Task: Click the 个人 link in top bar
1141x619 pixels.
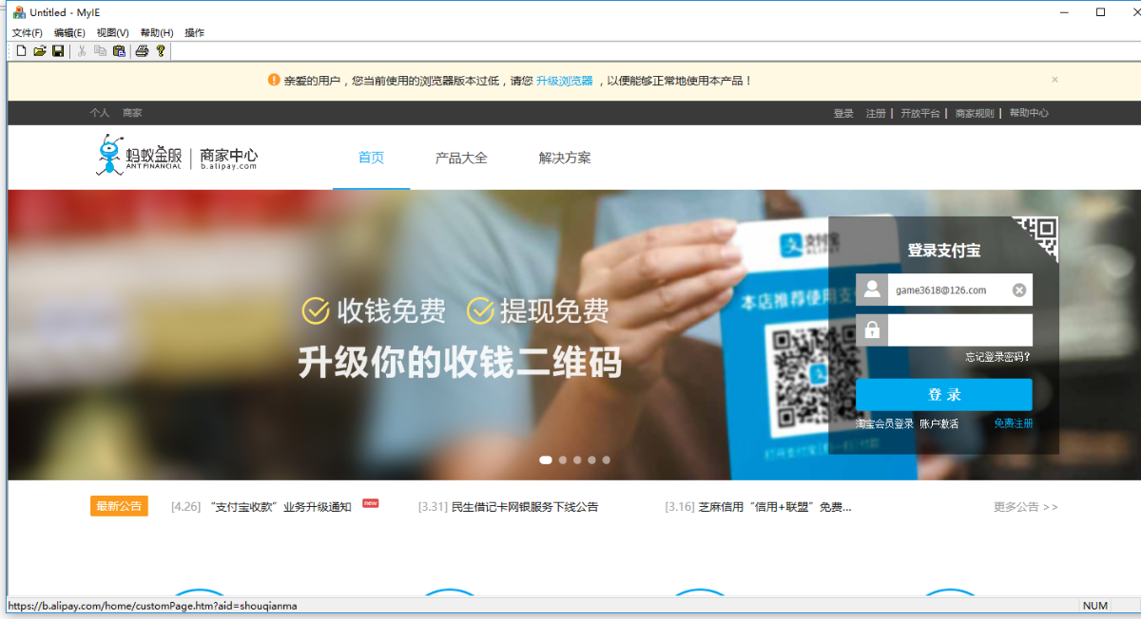Action: tap(100, 113)
